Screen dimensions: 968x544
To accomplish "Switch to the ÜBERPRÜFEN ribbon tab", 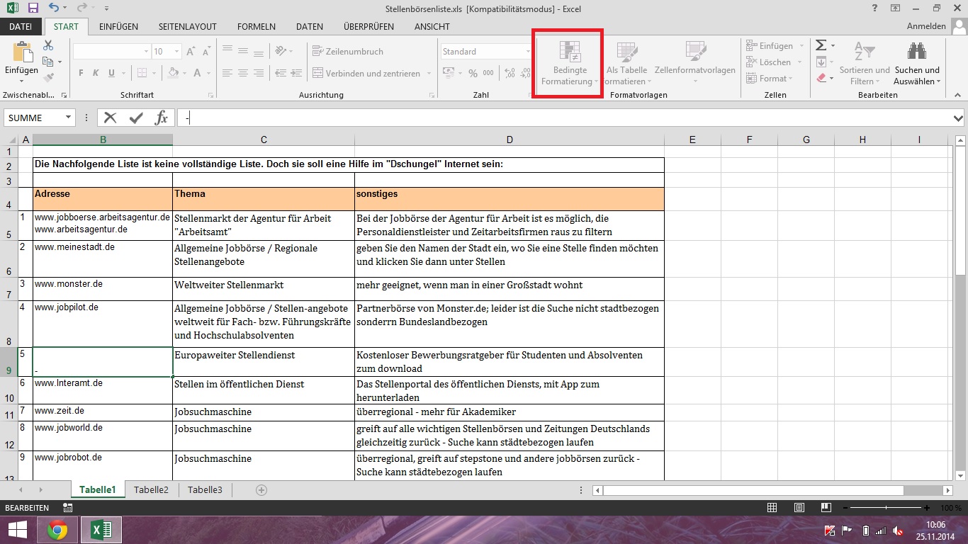I will (368, 26).
